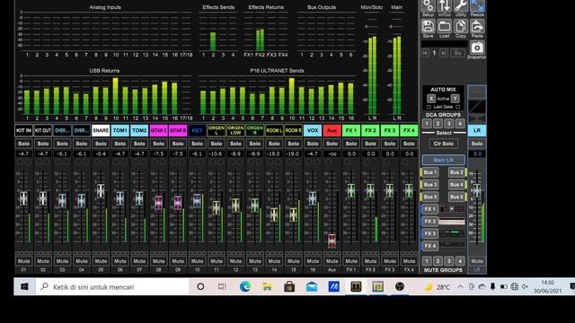Mute the Aux channel

(x=332, y=261)
